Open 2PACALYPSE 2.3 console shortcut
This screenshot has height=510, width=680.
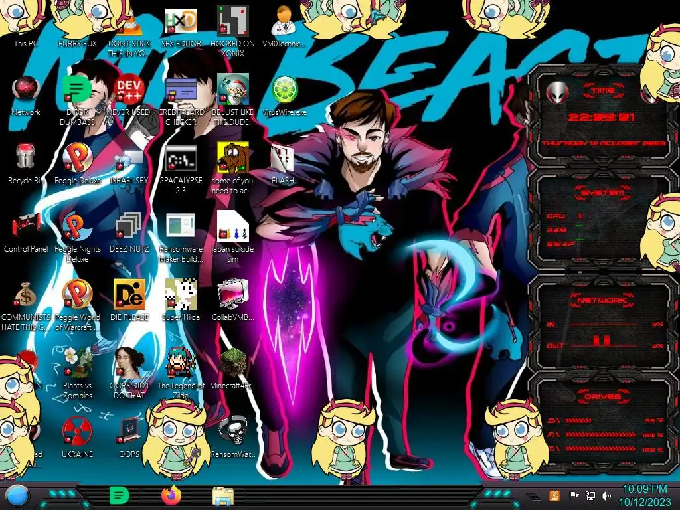point(181,169)
